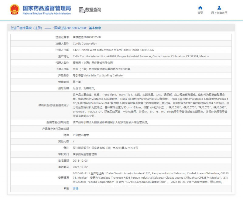Select management category value 第三类

click(x=77, y=82)
